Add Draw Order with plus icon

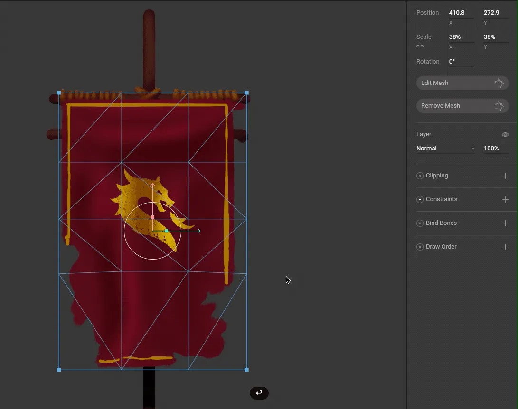coord(505,247)
